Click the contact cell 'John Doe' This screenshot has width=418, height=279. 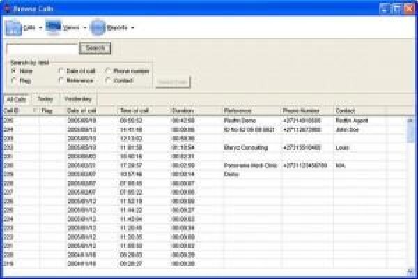tap(347, 130)
